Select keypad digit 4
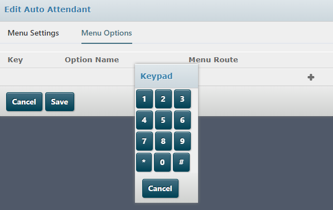333x210 pixels. point(144,120)
